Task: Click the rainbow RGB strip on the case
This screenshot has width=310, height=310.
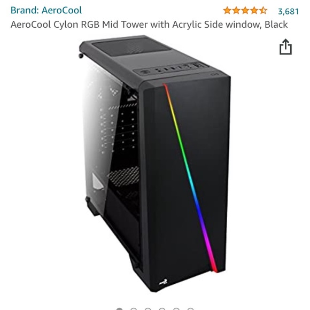Action: coord(190,178)
